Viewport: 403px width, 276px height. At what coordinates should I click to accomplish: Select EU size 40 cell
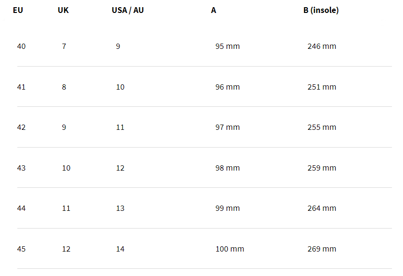point(21,46)
